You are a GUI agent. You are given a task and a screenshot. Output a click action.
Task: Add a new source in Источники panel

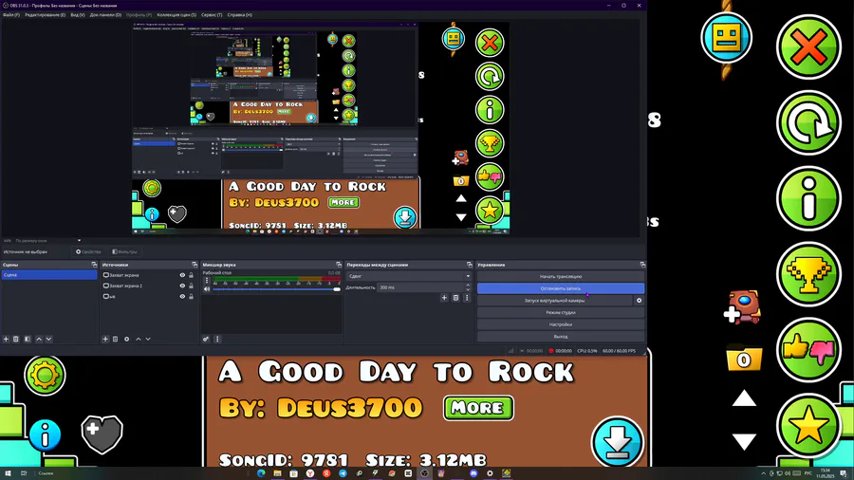(105, 339)
